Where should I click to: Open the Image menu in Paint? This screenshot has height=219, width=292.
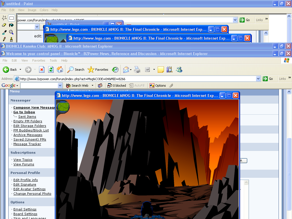tap(32, 10)
